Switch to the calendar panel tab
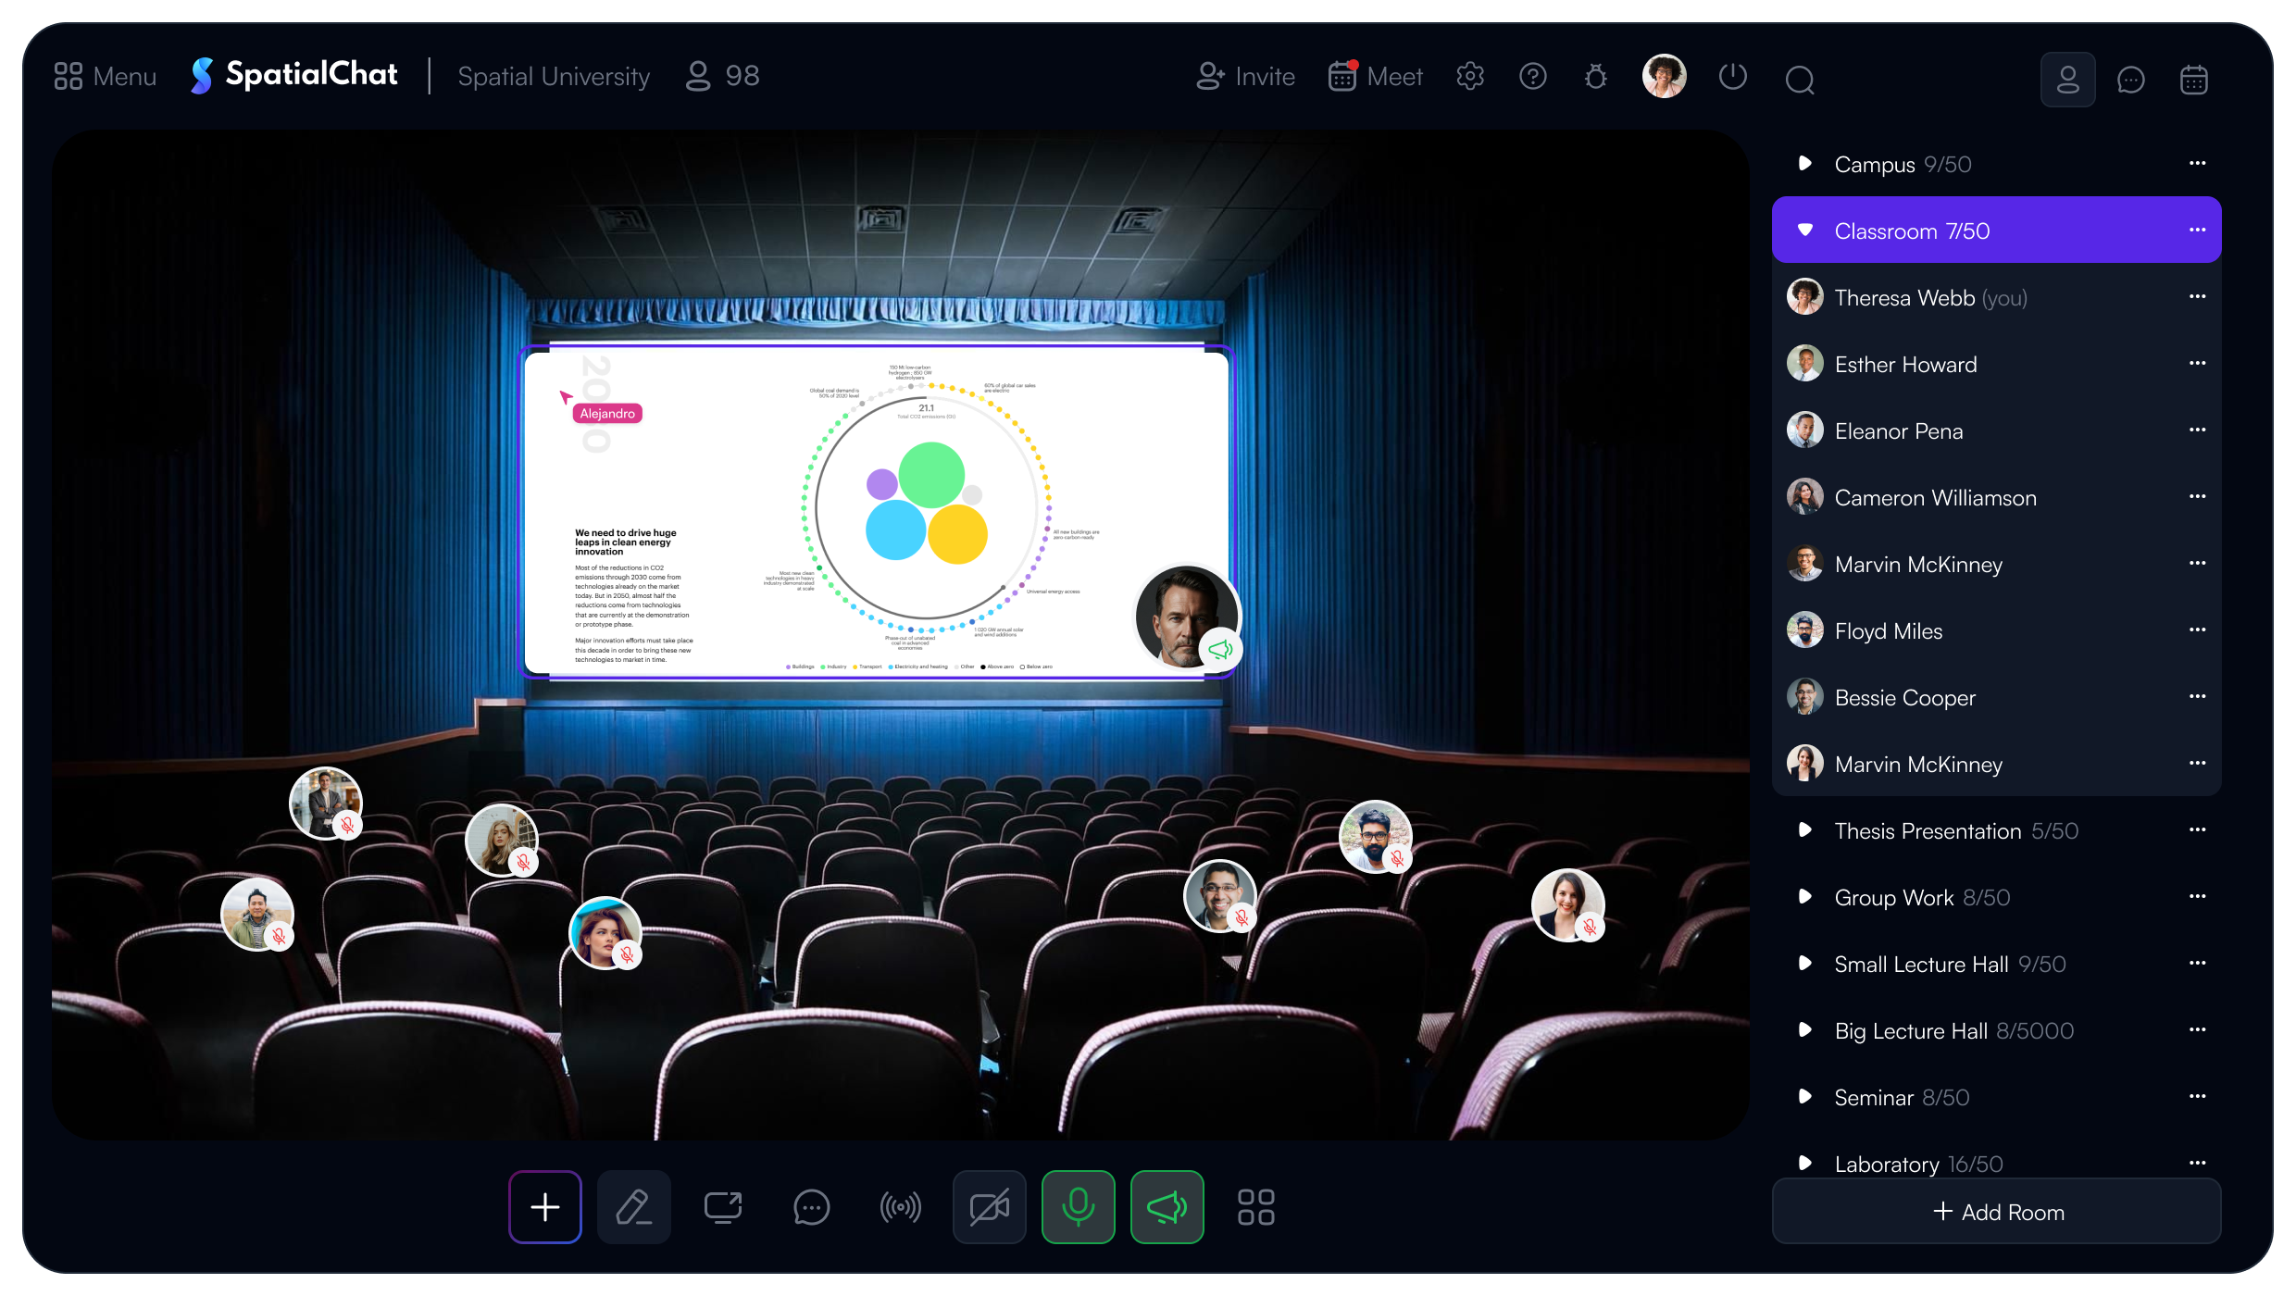 [x=2194, y=80]
